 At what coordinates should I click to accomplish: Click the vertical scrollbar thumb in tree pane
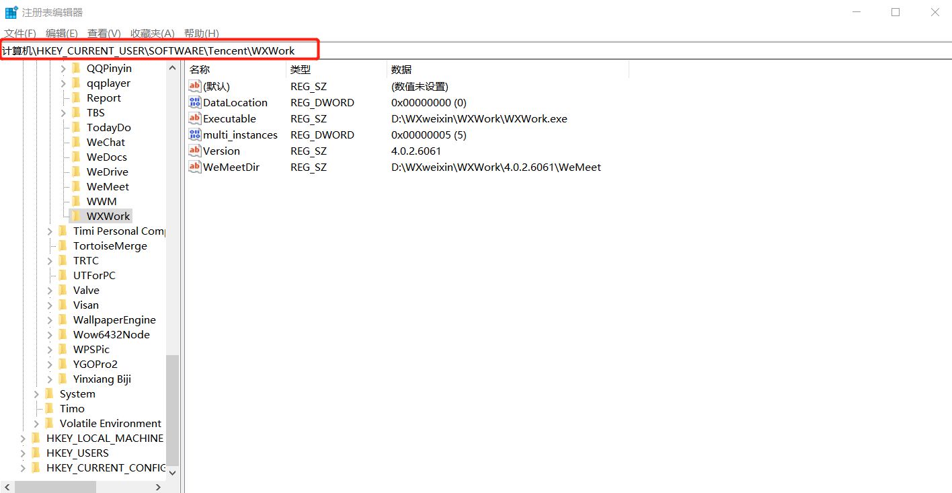point(173,409)
